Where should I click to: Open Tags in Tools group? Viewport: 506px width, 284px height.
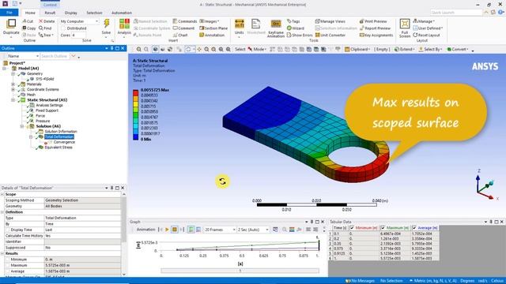pyautogui.click(x=293, y=21)
